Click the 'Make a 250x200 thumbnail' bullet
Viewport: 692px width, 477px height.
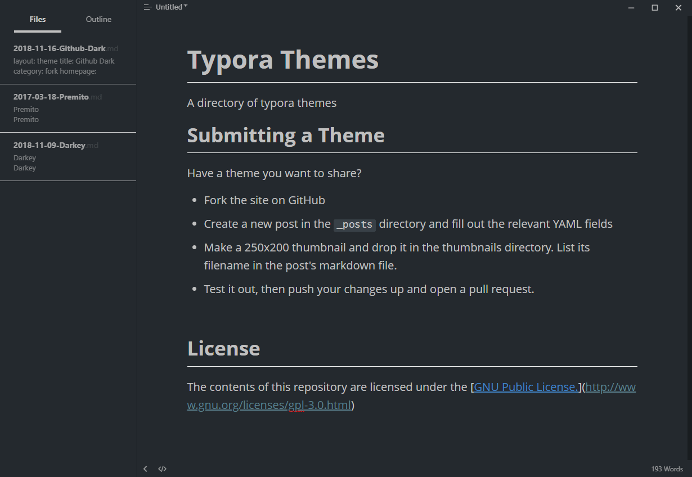[397, 256]
